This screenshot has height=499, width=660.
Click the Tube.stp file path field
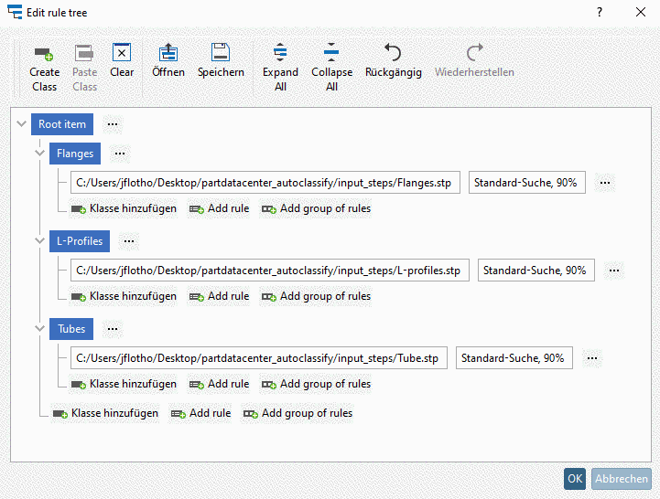259,358
